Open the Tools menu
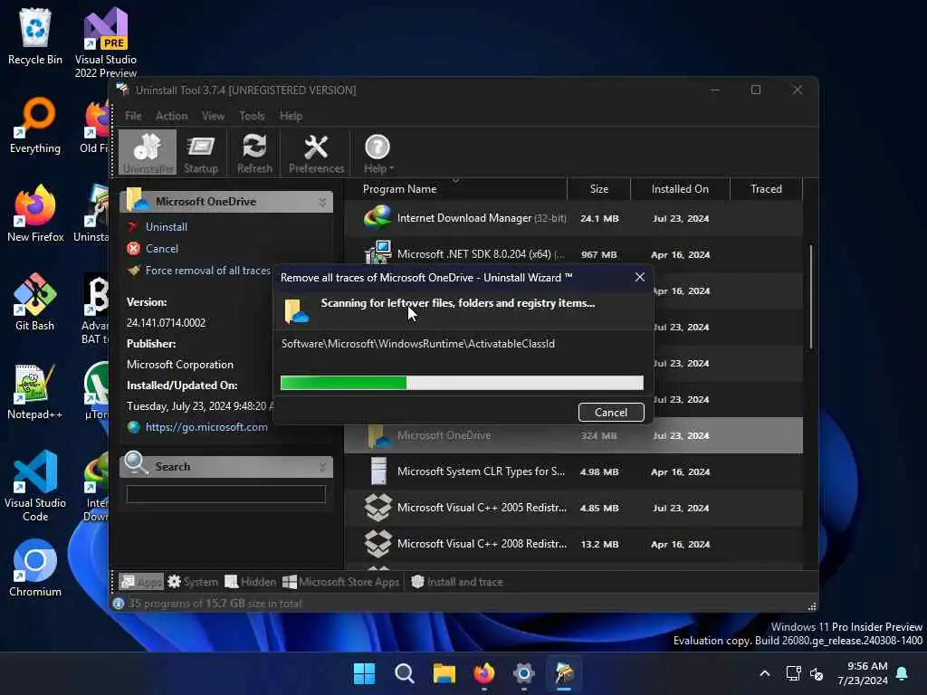Viewport: 927px width, 695px height. point(252,116)
